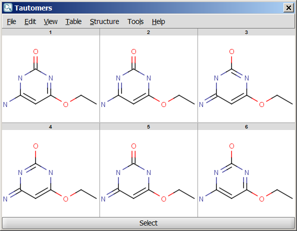Viewport: 297px width, 231px height.
Task: Open the View menu
Action: tap(50, 21)
